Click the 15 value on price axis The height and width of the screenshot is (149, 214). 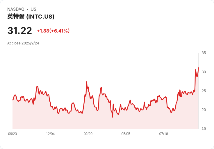pos(204,129)
